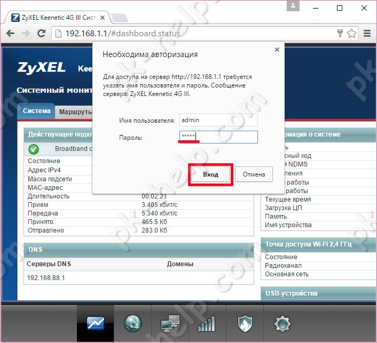The image size is (377, 343).
Task: Select ZyXEL Keenetic 4G III tab
Action: [58, 18]
